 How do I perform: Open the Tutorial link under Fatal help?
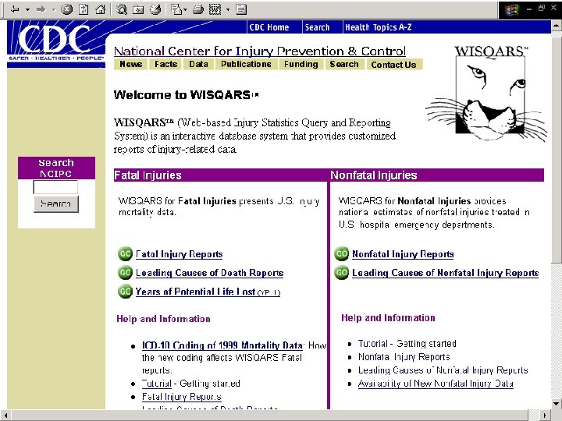coord(157,384)
